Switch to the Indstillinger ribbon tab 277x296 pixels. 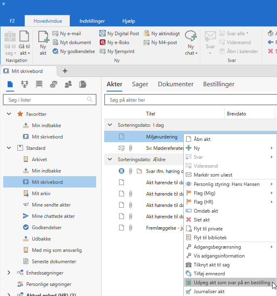[x=92, y=21]
